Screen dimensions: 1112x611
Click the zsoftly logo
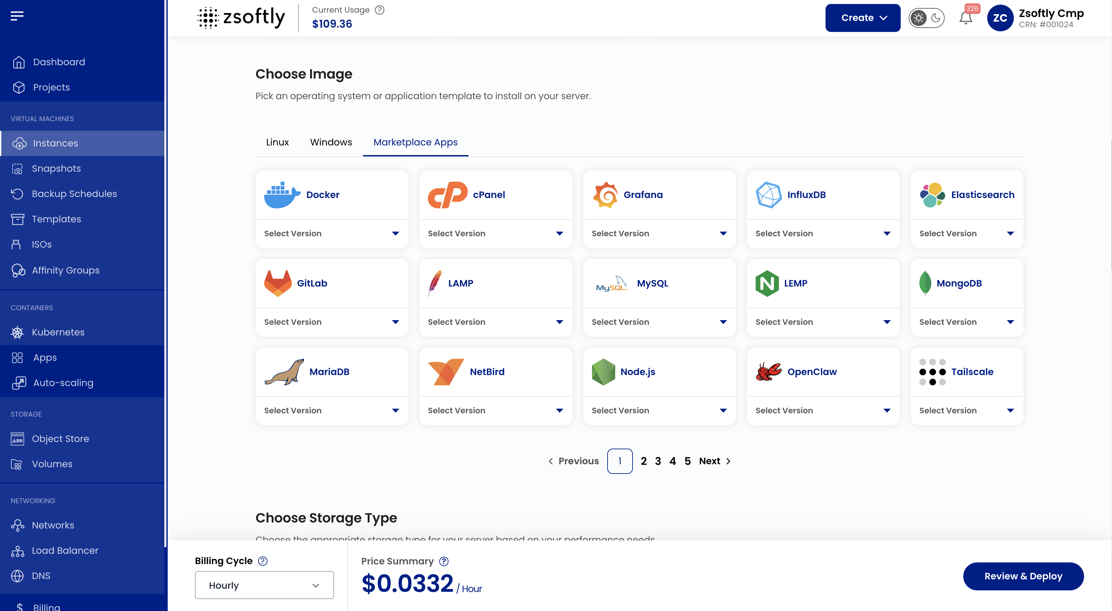click(241, 18)
